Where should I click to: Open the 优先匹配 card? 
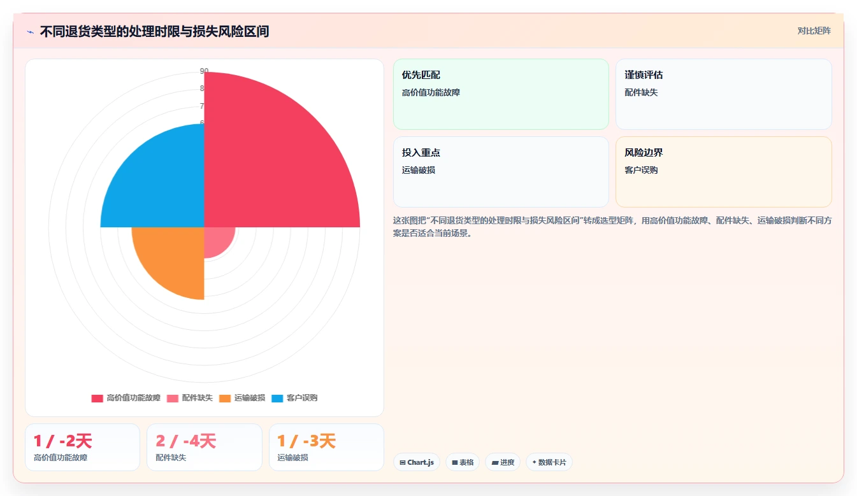click(501, 94)
